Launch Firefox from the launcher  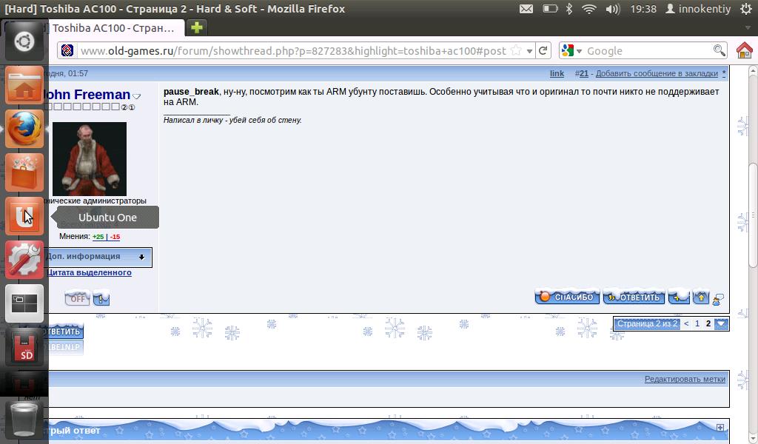click(x=24, y=129)
